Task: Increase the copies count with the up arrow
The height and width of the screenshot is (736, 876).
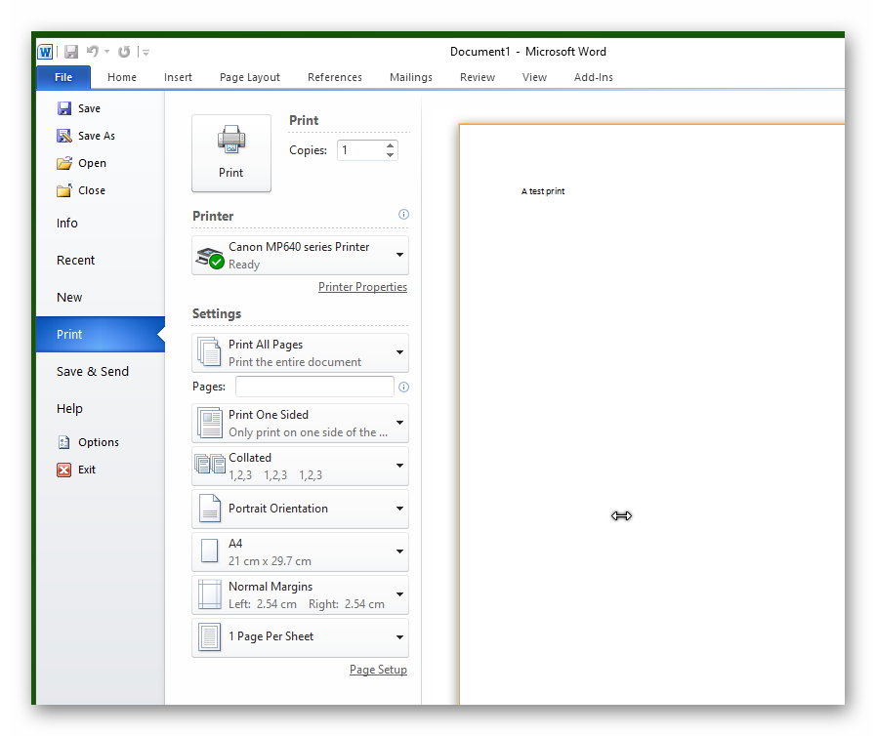Action: 391,145
